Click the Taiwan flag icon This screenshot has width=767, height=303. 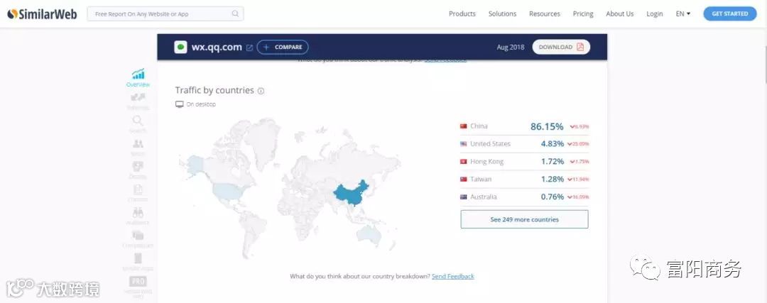tap(463, 179)
